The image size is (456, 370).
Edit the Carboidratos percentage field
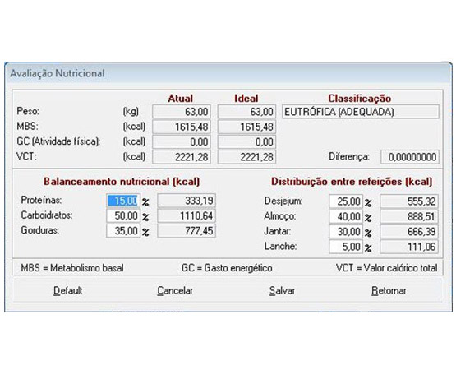pyautogui.click(x=123, y=216)
